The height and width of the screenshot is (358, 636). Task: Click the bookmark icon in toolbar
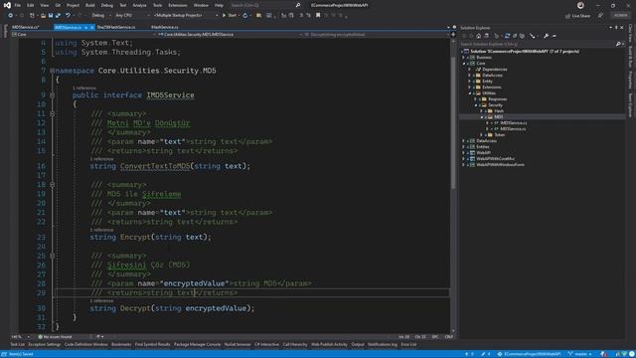click(318, 16)
